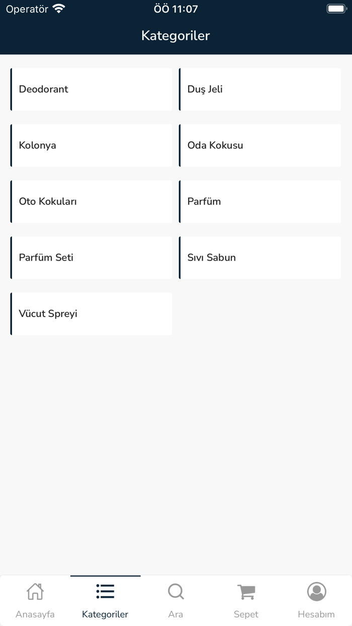Viewport: 352px width, 626px height.
Task: Choose the Oda Kokusu category
Action: tap(260, 145)
